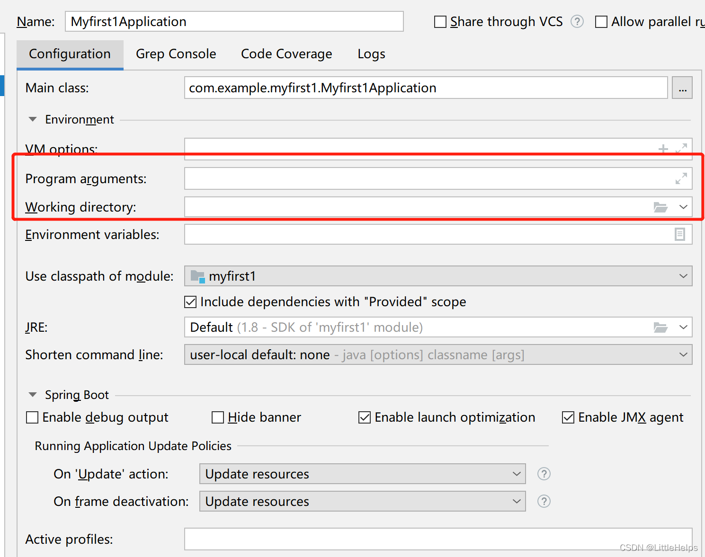Open the JRE folder browse icon
The image size is (705, 557).
[x=661, y=327]
